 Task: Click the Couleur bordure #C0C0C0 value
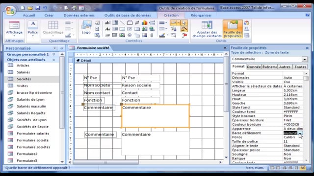(292, 124)
